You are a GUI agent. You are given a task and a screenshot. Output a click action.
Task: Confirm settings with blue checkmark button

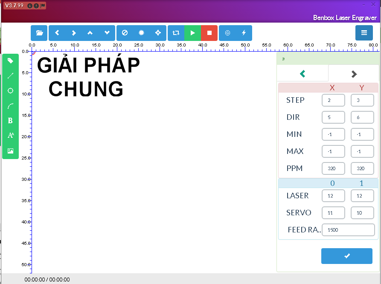pyautogui.click(x=347, y=256)
